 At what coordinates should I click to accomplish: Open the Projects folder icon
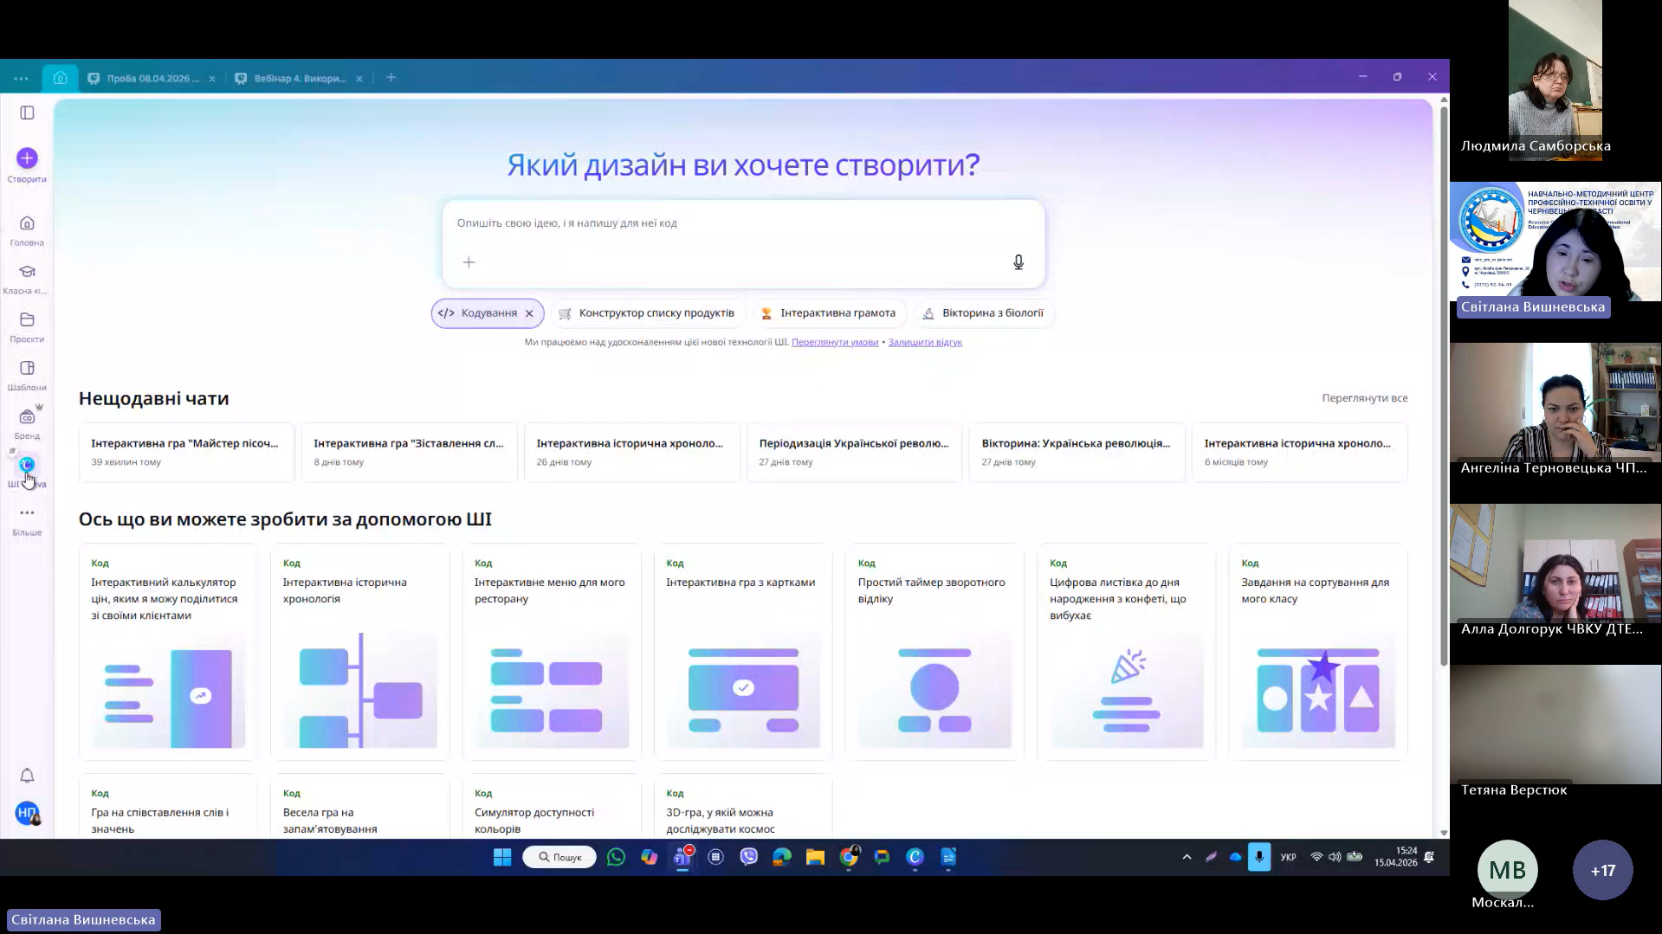click(27, 320)
